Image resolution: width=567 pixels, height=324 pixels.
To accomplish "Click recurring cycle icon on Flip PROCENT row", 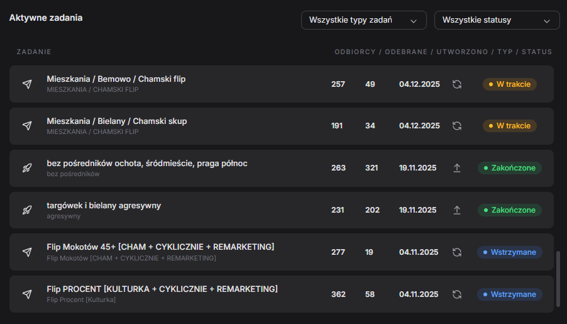I will point(457,294).
